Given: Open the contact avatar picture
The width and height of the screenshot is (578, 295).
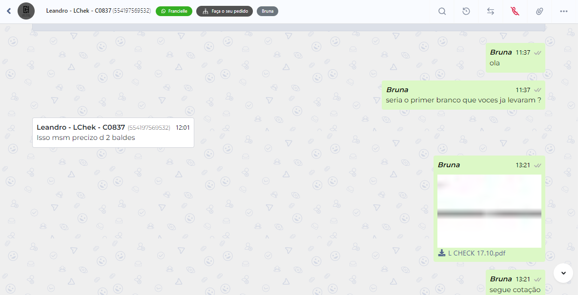Looking at the screenshot, I should click(x=26, y=11).
